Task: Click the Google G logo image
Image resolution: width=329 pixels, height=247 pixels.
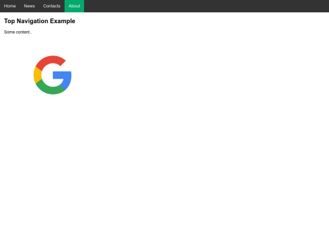Action: [x=52, y=75]
